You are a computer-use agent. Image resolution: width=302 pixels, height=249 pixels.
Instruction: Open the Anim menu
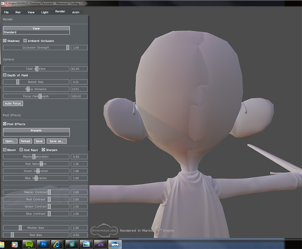pos(76,12)
